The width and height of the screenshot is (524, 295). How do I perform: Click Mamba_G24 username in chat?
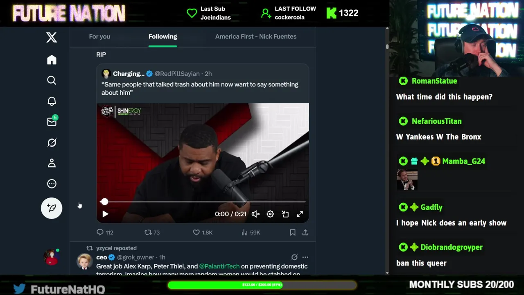tap(463, 161)
